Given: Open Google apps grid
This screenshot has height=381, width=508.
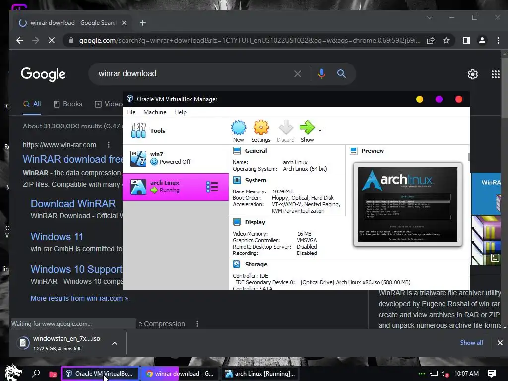Looking at the screenshot, I should tap(496, 74).
